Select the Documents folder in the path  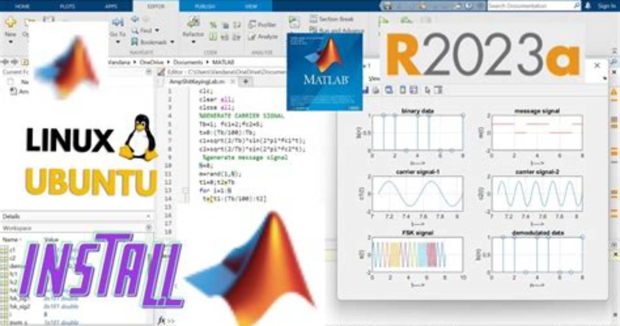pyautogui.click(x=188, y=62)
